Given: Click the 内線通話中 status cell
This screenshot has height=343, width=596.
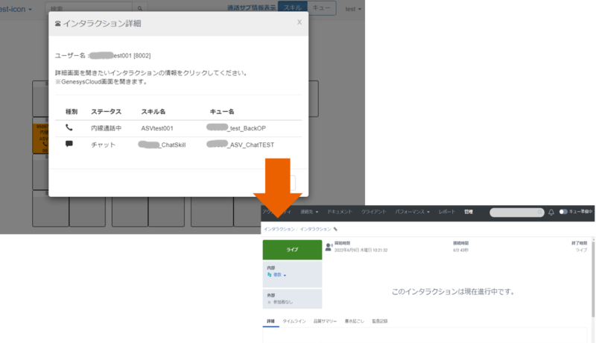Looking at the screenshot, I should click(107, 128).
